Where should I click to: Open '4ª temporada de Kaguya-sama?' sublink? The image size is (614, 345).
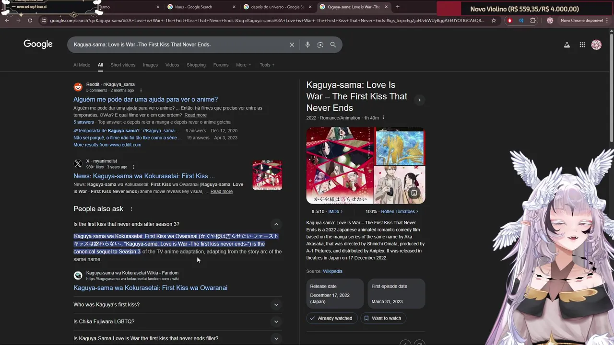[x=126, y=131]
